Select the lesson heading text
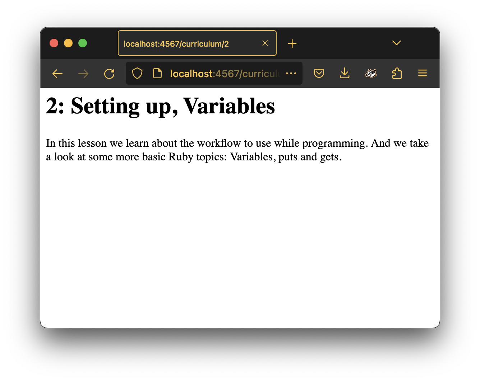Image resolution: width=480 pixels, height=381 pixels. [160, 106]
